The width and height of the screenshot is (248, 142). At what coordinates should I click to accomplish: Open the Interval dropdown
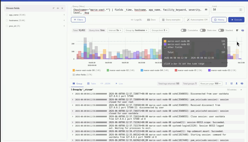click(115, 30)
